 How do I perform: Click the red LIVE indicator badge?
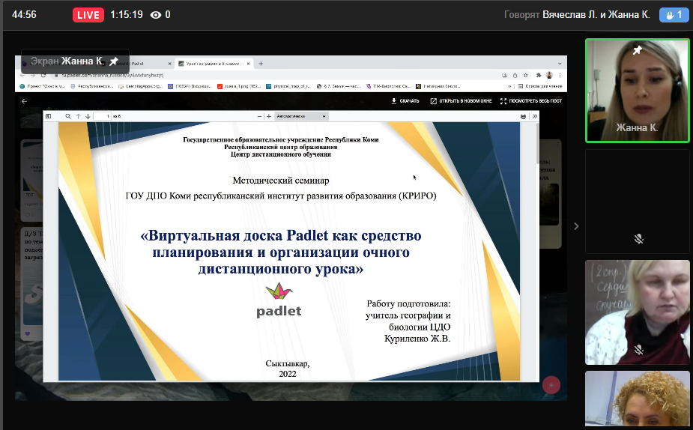pos(88,15)
